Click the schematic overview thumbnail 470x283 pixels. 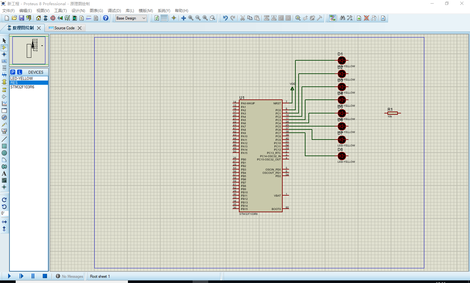tap(29, 50)
